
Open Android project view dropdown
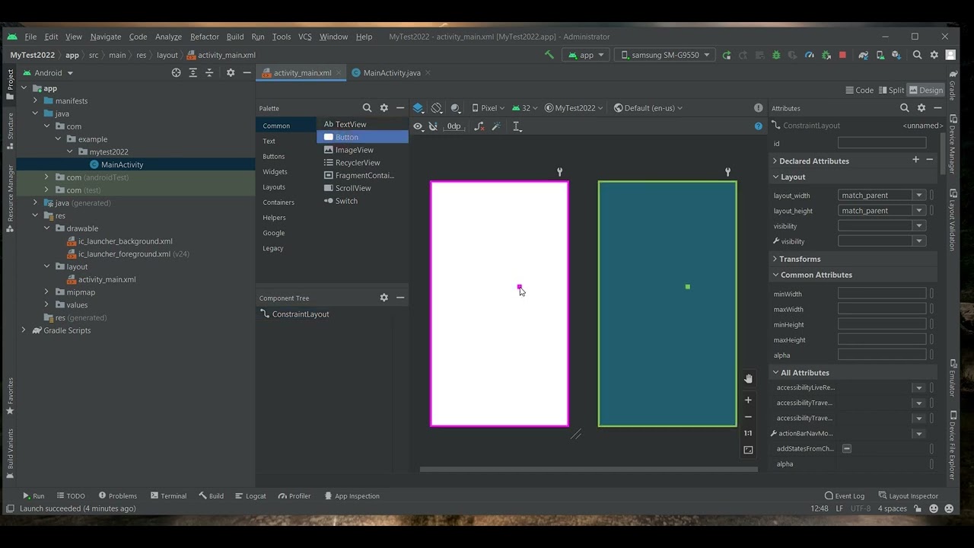coord(48,73)
